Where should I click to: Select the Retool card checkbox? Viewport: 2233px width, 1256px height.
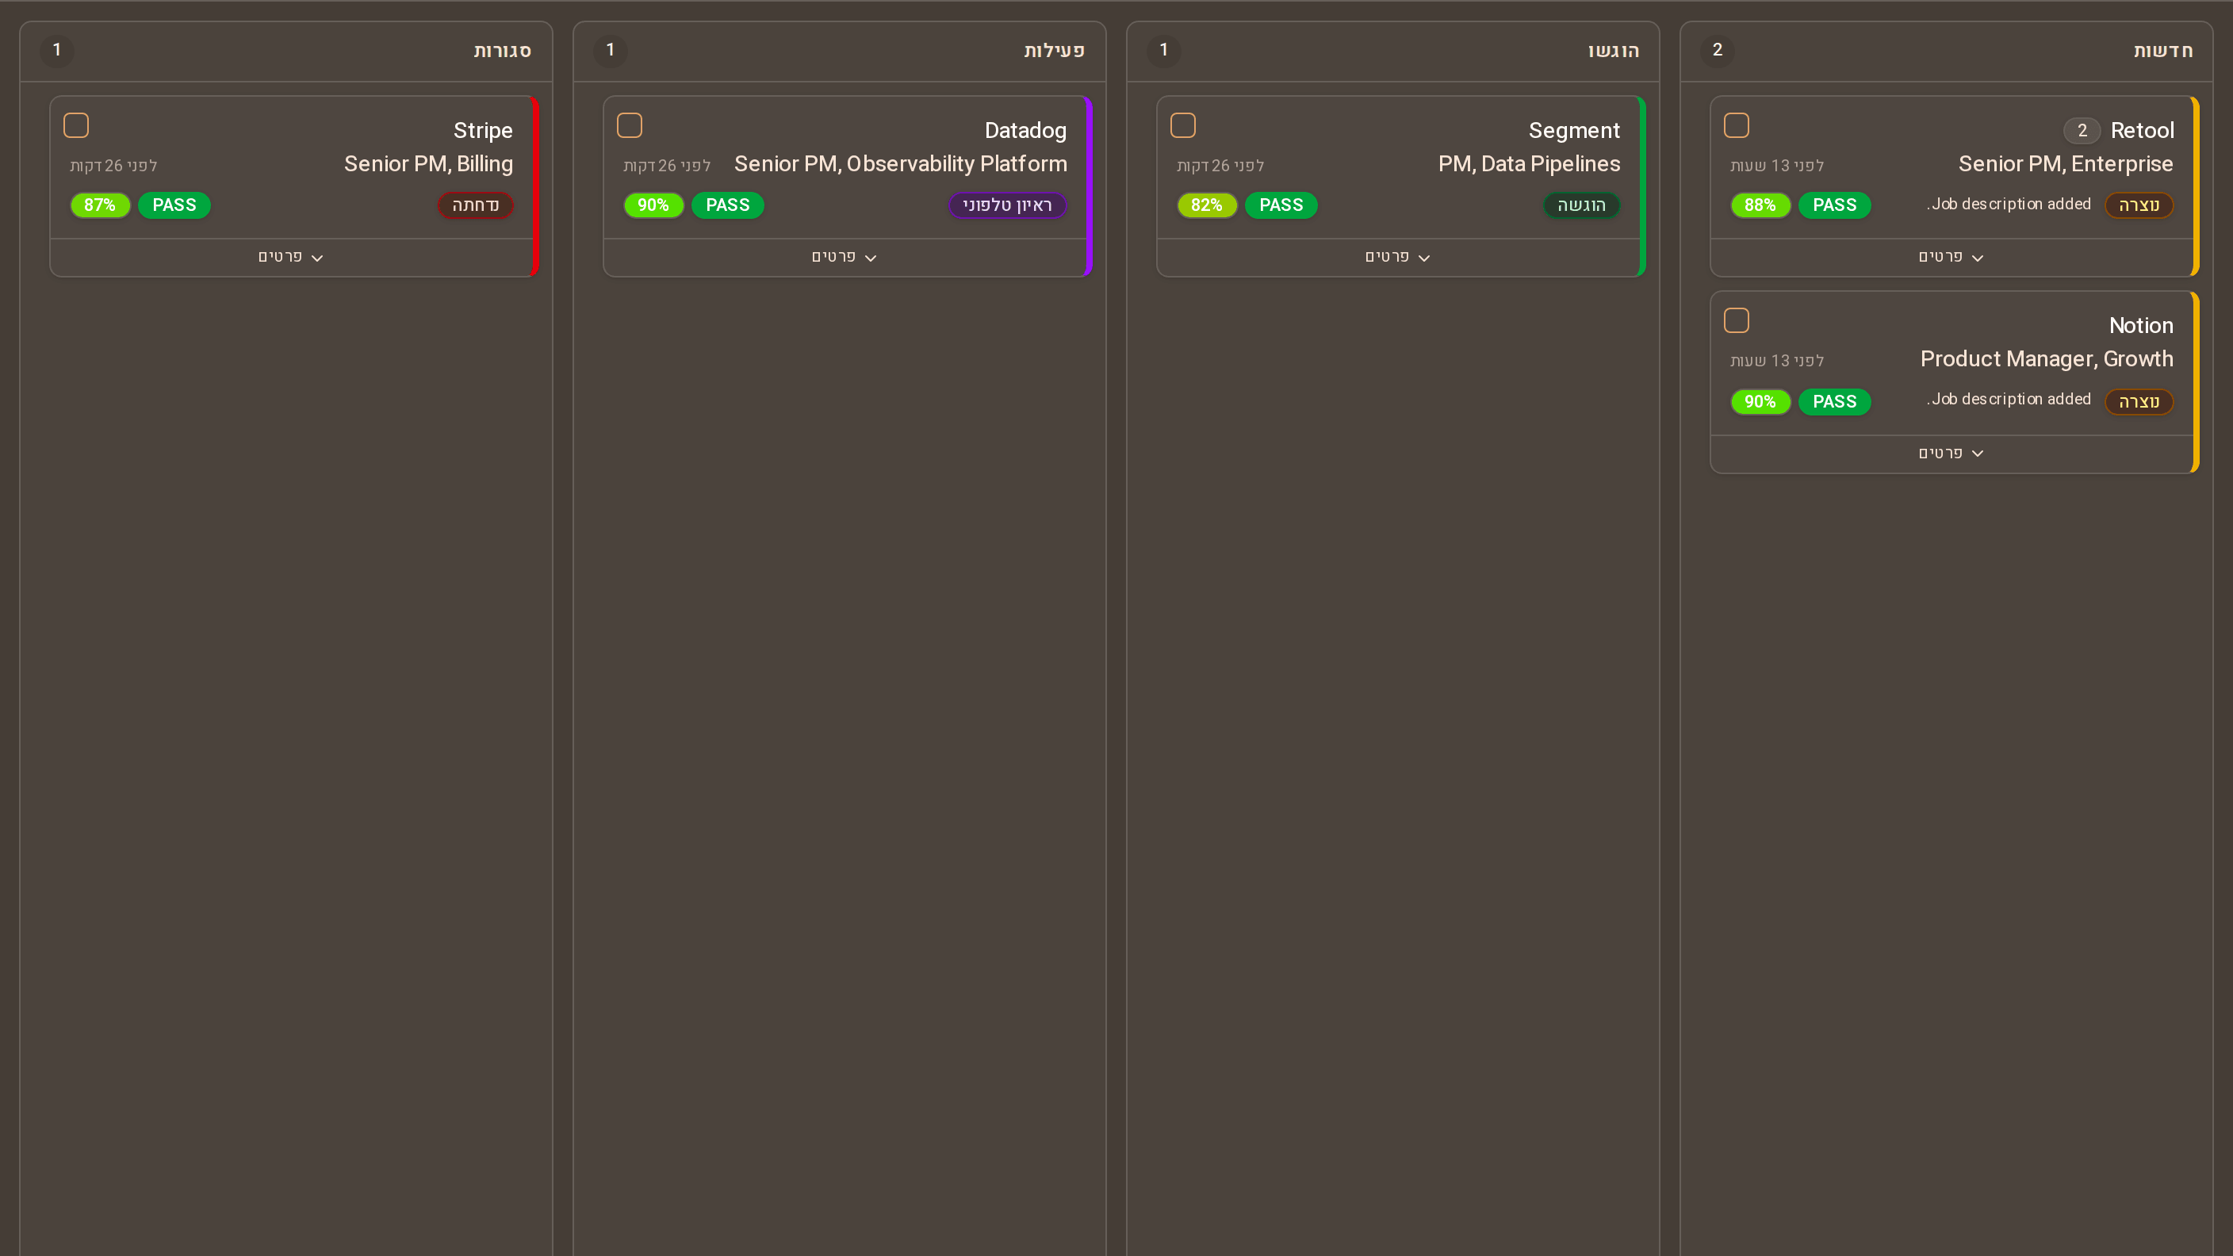click(1737, 126)
